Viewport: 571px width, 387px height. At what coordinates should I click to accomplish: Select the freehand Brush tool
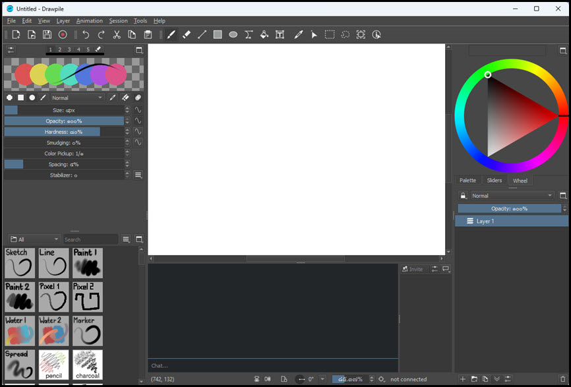(171, 34)
